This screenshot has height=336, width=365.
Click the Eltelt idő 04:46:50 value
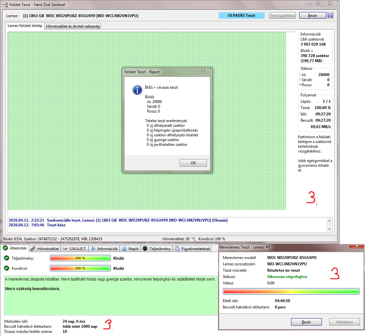282,300
